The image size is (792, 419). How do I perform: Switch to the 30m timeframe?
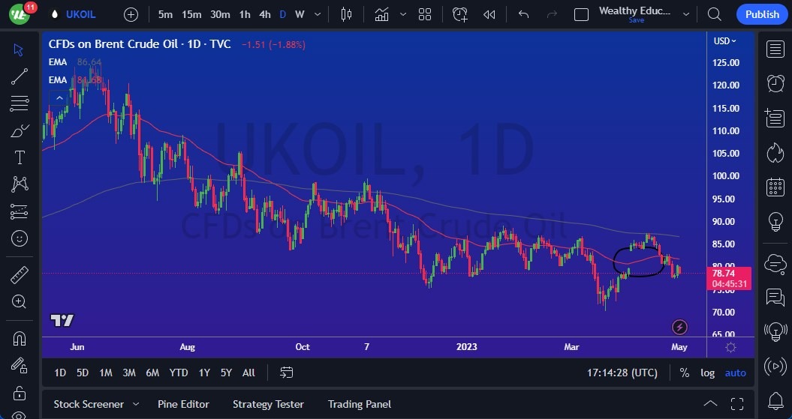click(x=220, y=15)
